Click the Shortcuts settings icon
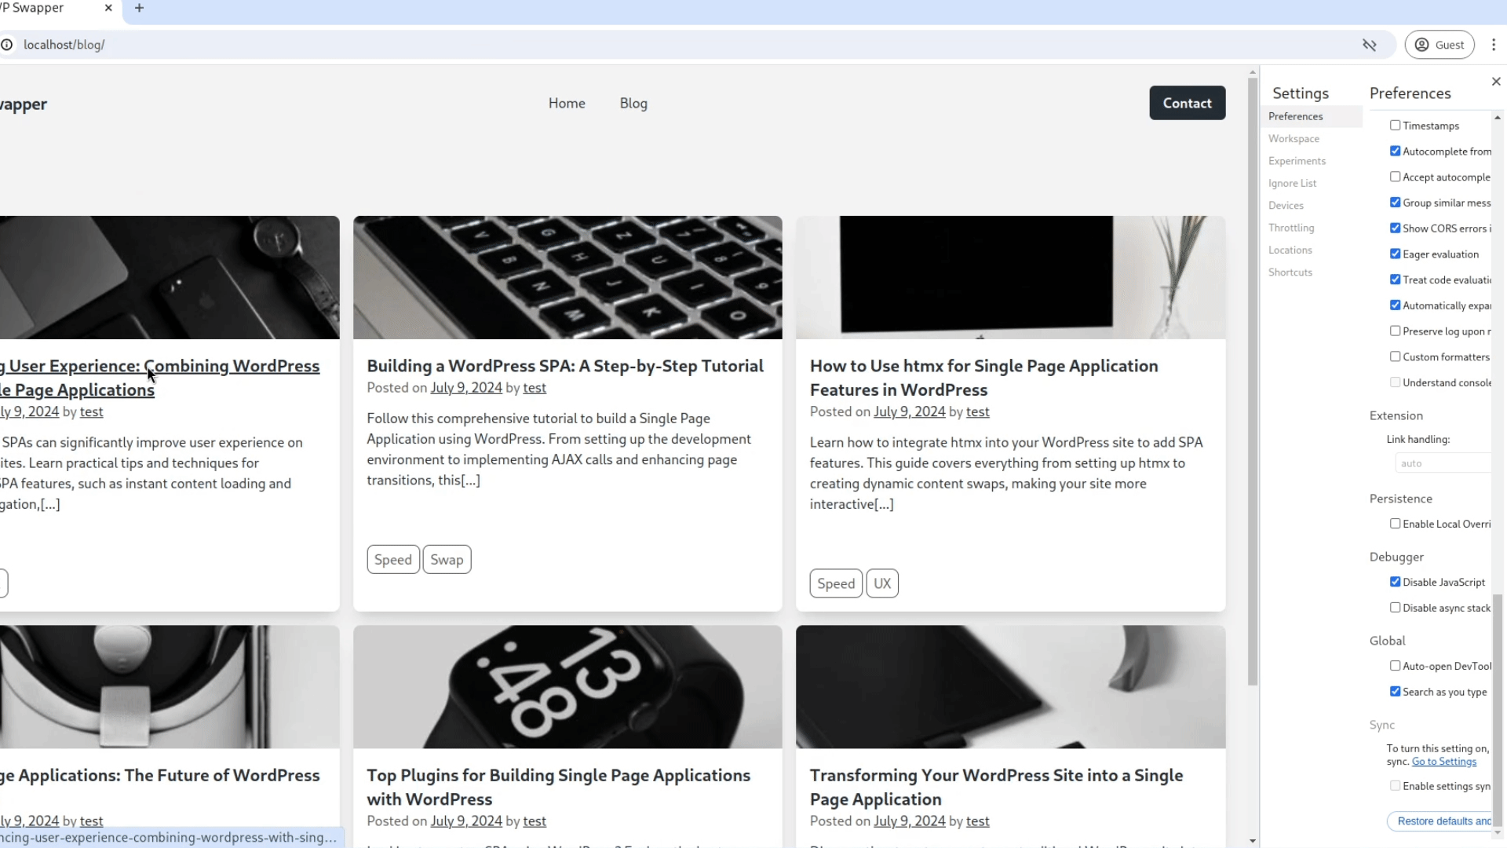 point(1290,271)
